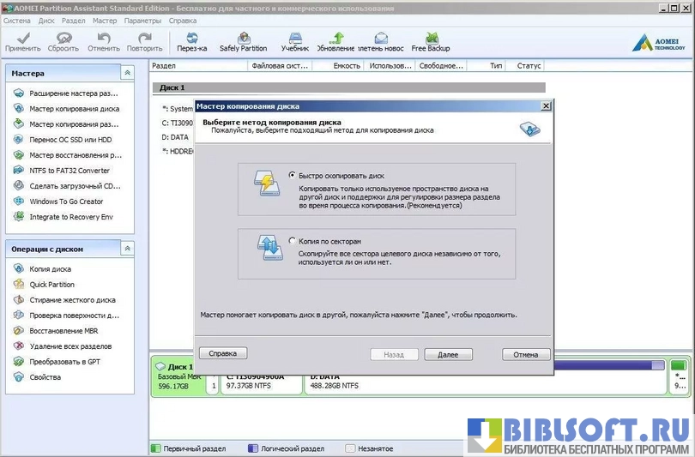This screenshot has width=695, height=457.
Task: Select Quick Partition in disk operations
Action: tap(51, 285)
